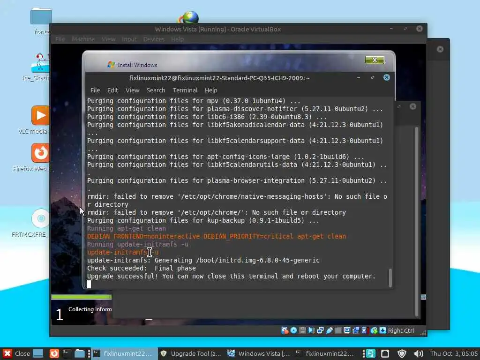Screen dimensions: 480x360
Task: Click the 'Upgrade successful!' line in terminal
Action: (231, 276)
